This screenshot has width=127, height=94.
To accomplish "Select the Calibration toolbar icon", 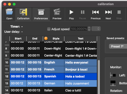I will pos(23,14).
